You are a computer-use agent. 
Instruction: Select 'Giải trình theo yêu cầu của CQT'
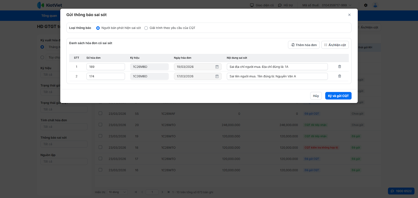pyautogui.click(x=146, y=28)
